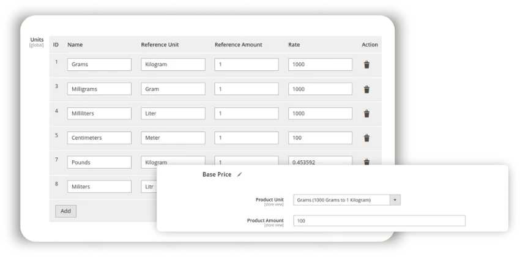The height and width of the screenshot is (257, 520).
Task: Click the Units global label
Action: [37, 42]
